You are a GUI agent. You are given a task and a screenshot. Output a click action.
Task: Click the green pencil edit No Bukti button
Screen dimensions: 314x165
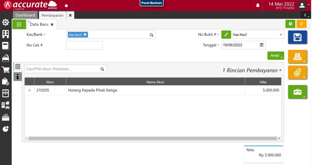tap(226, 35)
